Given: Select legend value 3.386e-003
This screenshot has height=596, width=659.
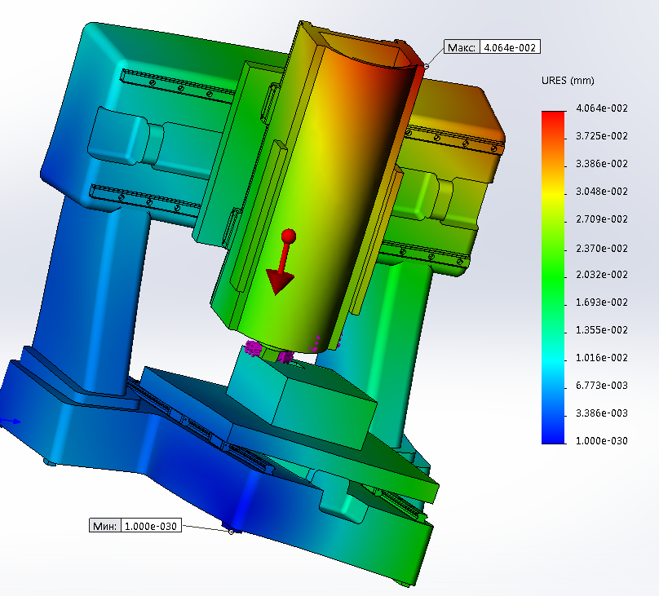Looking at the screenshot, I should click(x=602, y=413).
